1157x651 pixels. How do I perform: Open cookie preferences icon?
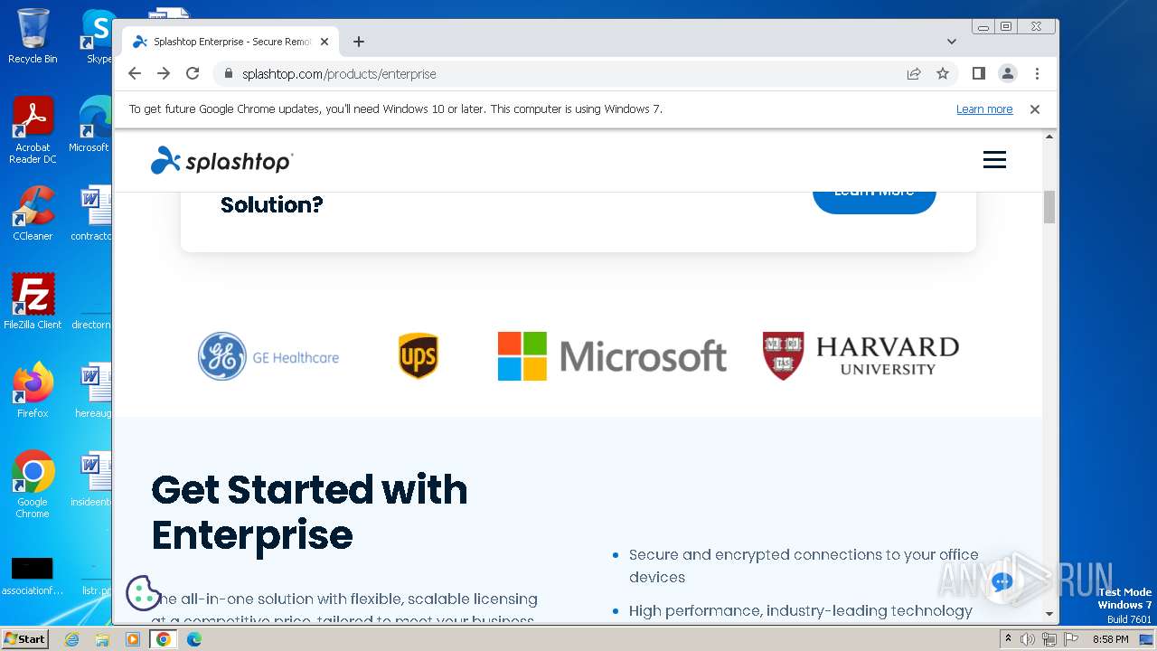click(143, 593)
